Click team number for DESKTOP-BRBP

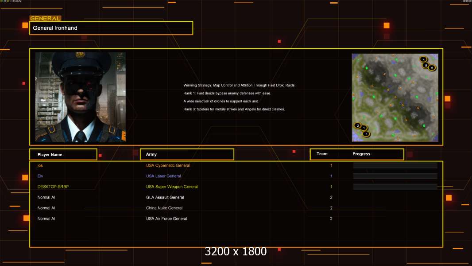pos(331,187)
